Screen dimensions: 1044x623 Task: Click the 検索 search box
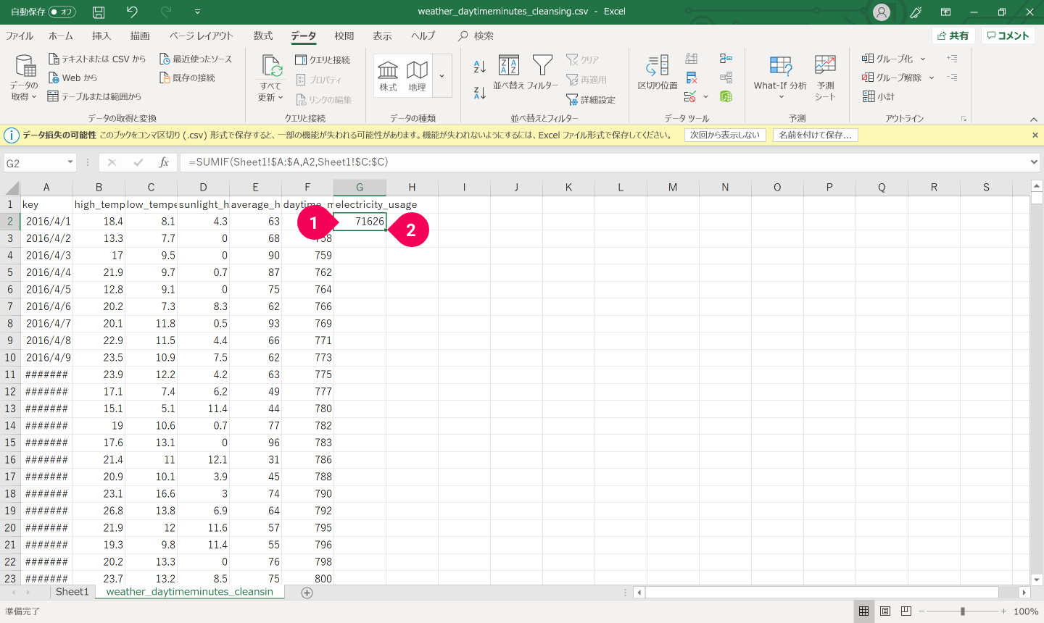[x=476, y=36]
